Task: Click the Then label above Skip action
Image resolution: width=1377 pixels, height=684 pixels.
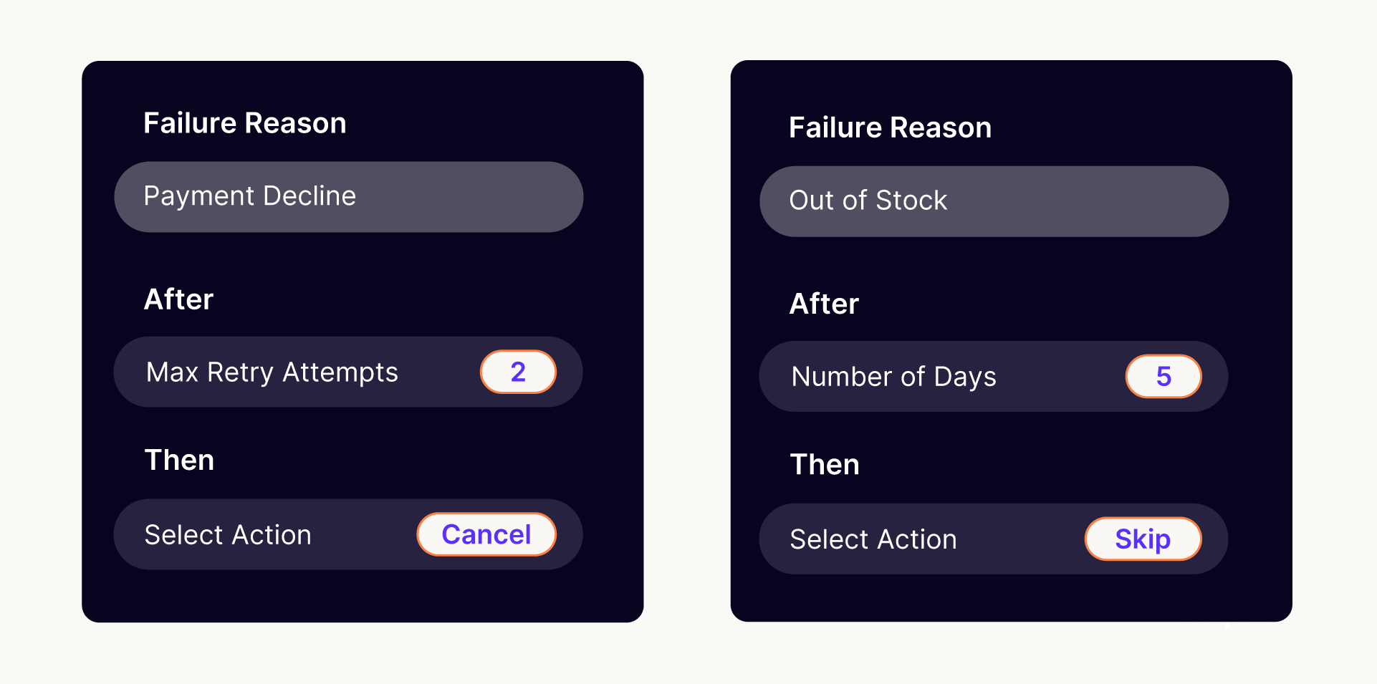Action: tap(825, 464)
